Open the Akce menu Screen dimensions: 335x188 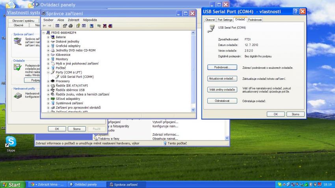(x=60, y=20)
